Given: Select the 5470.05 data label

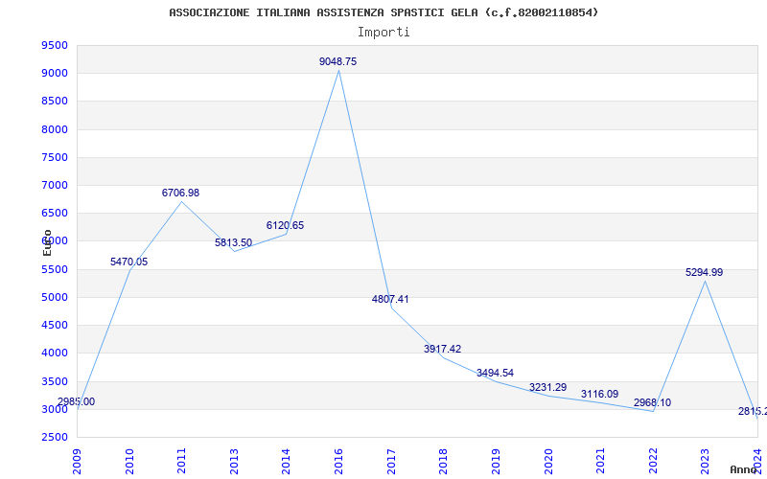Looking at the screenshot, I should pyautogui.click(x=128, y=262).
